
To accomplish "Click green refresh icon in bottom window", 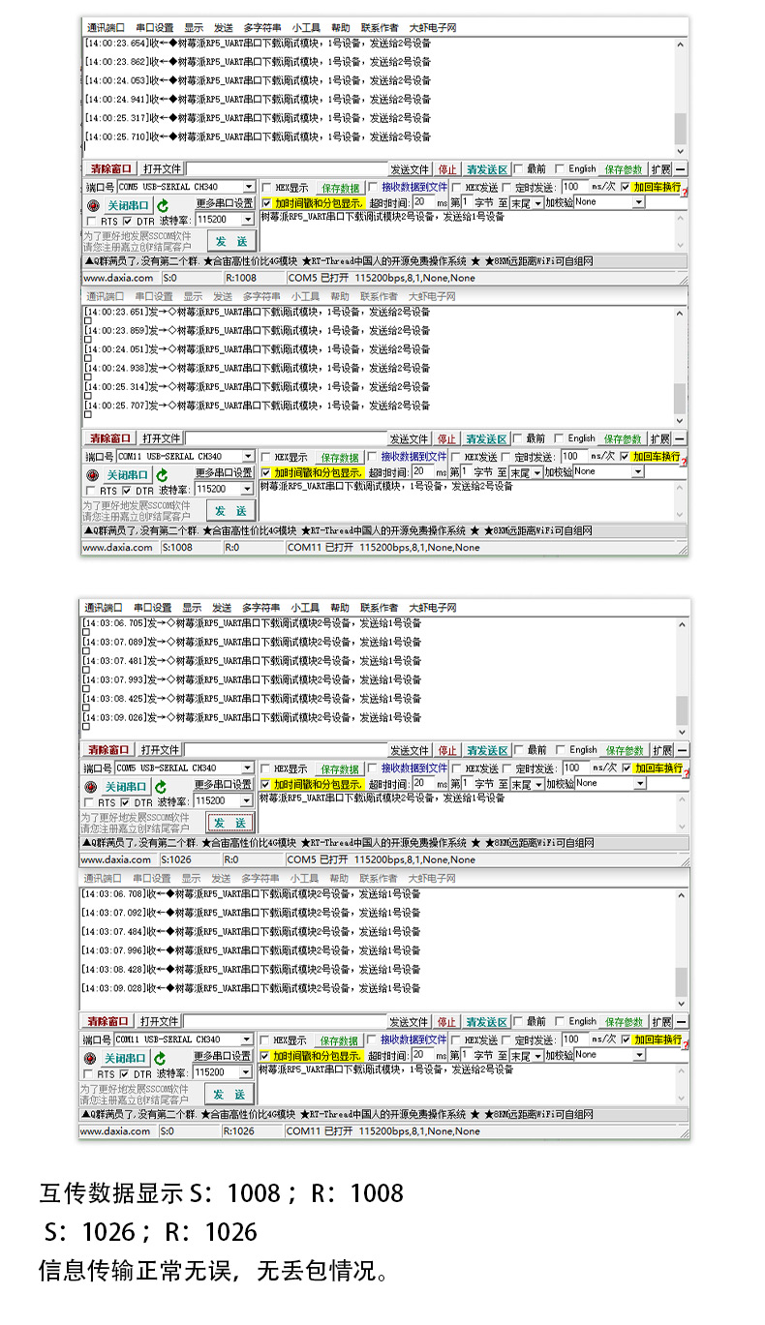I will pos(161,1058).
